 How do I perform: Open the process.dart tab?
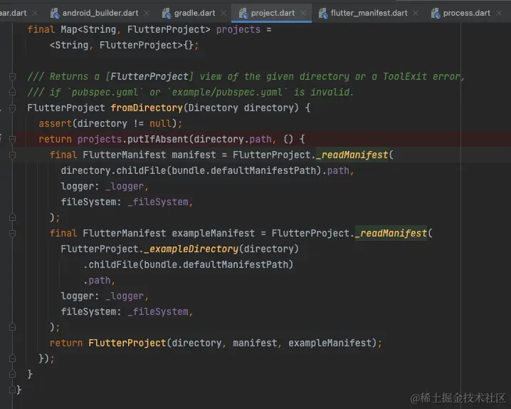pos(466,13)
